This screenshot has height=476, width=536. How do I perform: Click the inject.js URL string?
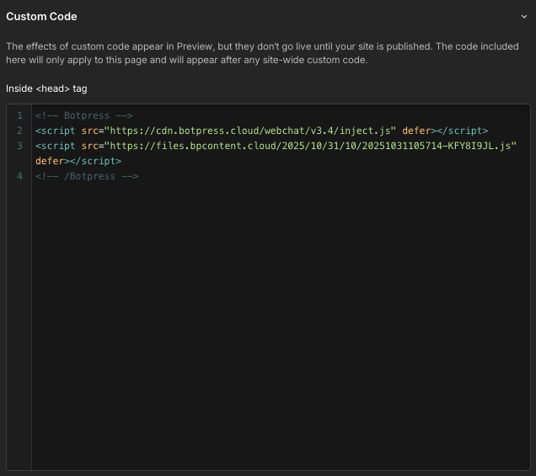(x=250, y=131)
